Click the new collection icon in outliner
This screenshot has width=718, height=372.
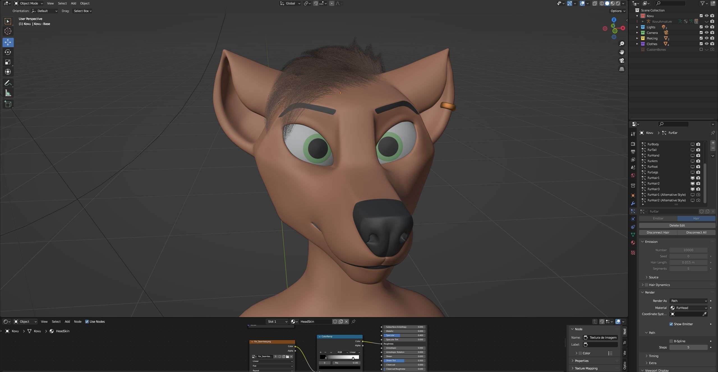713,3
